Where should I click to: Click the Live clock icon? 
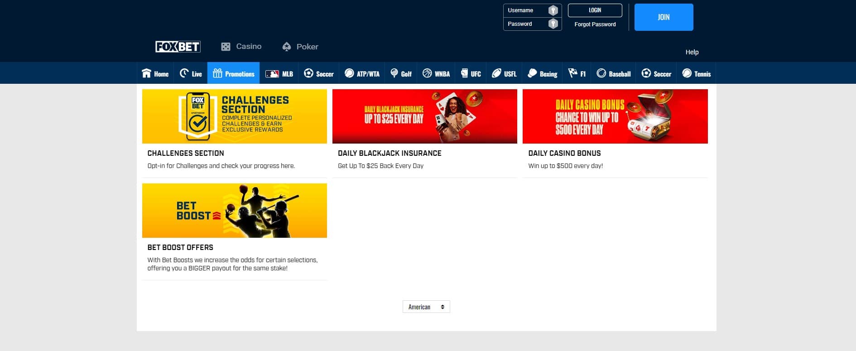(x=184, y=73)
